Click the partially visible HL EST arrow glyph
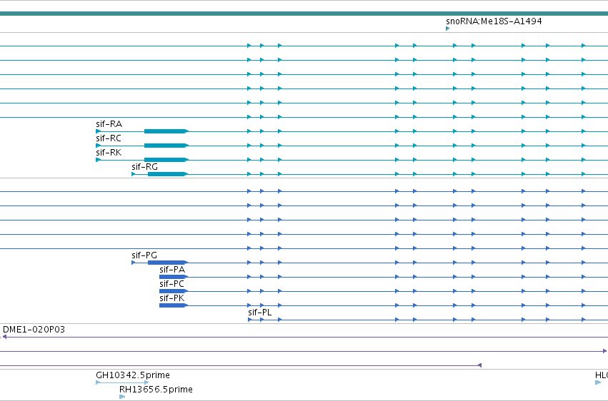Viewport: 608px width, 401px height. coord(598,383)
